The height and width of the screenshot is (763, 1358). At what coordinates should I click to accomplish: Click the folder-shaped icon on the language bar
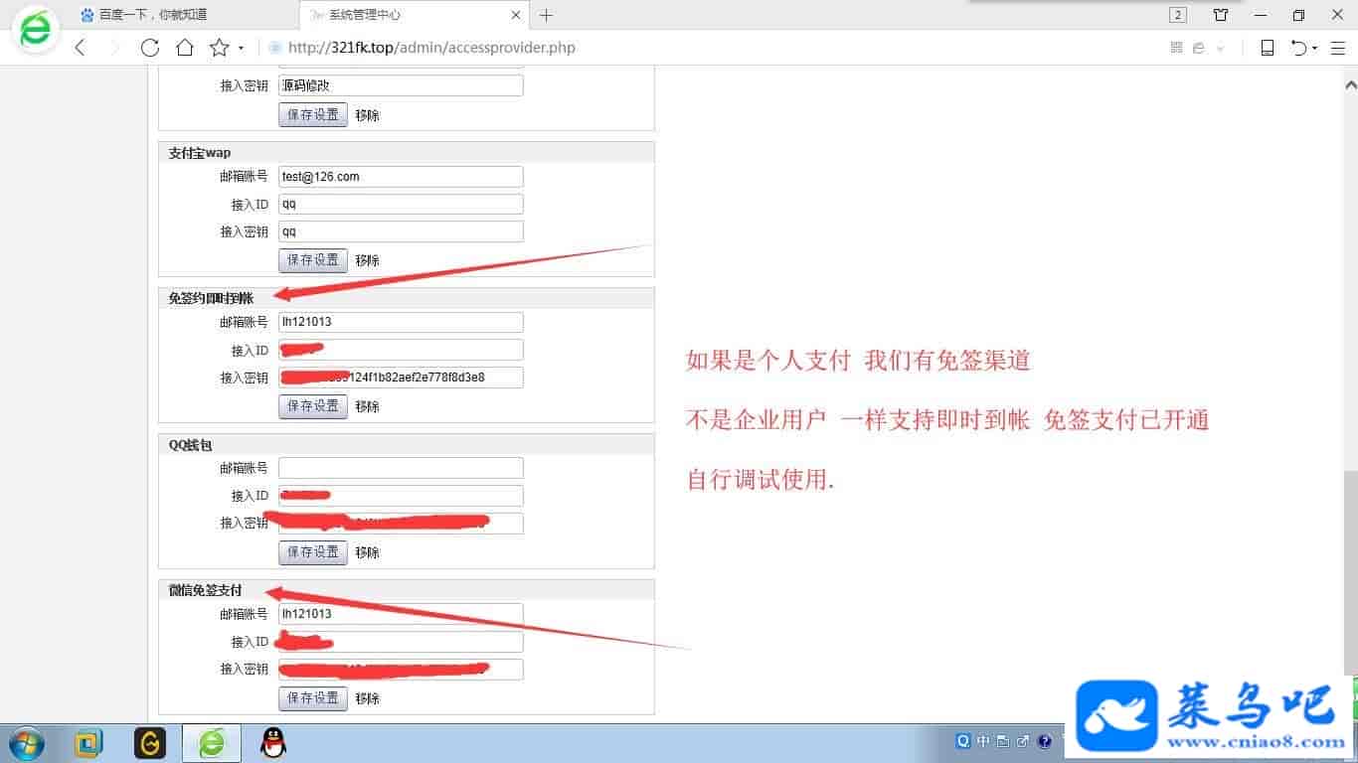(x=1003, y=741)
